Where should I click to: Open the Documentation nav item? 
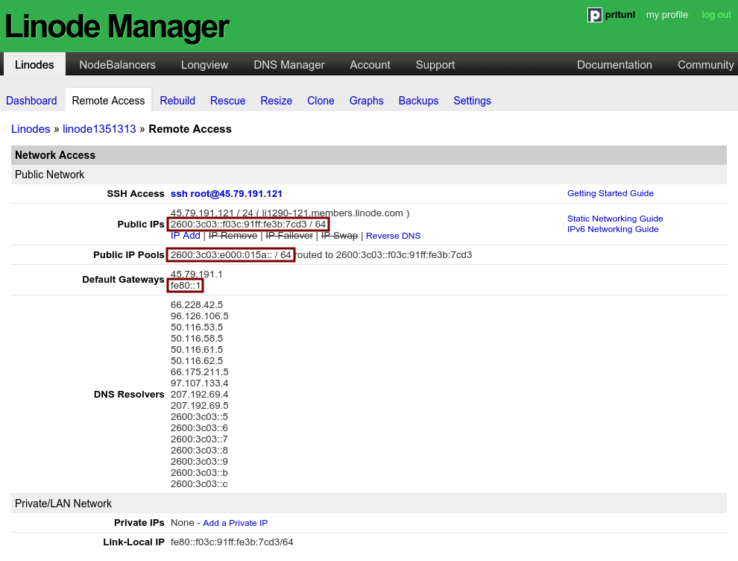615,65
